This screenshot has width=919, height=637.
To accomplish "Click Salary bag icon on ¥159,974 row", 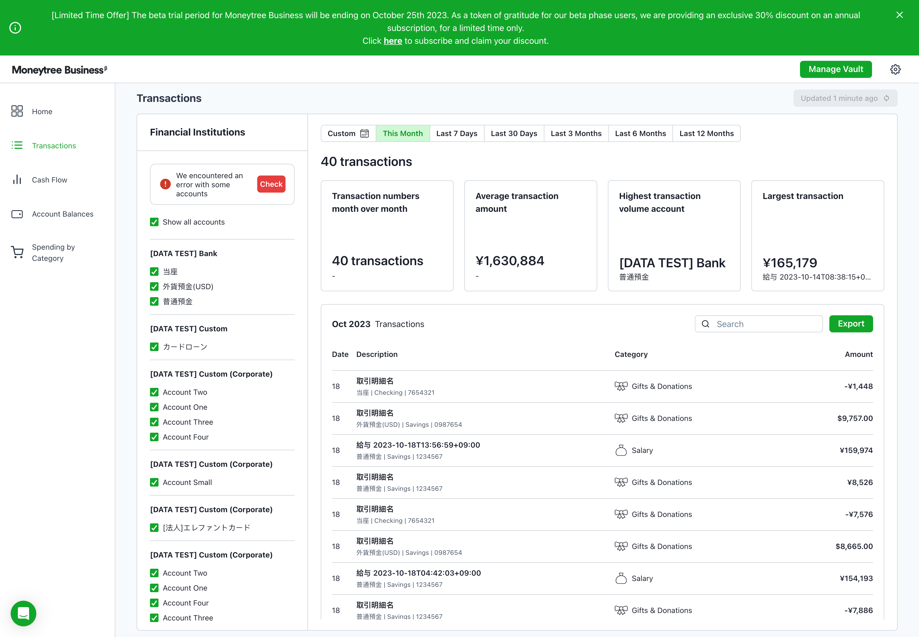I will pos(621,450).
